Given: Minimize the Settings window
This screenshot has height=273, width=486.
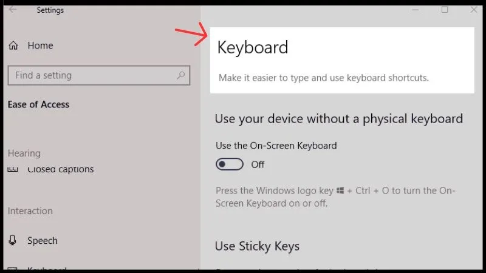Looking at the screenshot, I should point(416,10).
